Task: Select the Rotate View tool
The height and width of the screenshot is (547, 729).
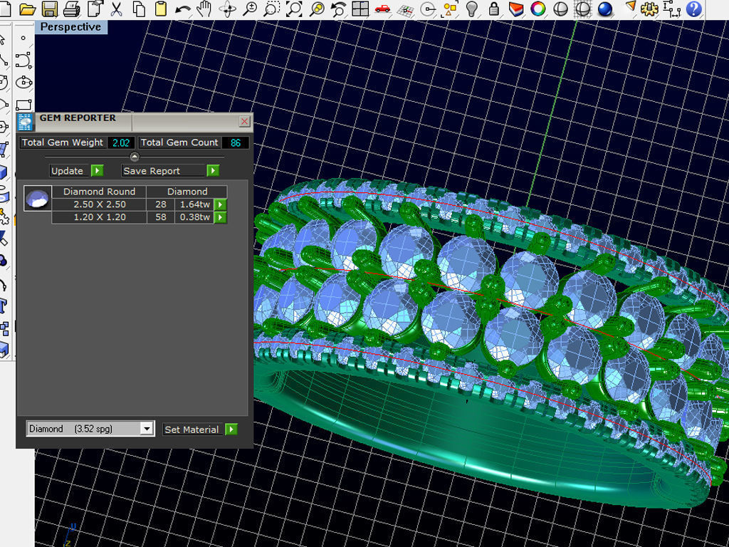Action: click(x=227, y=9)
